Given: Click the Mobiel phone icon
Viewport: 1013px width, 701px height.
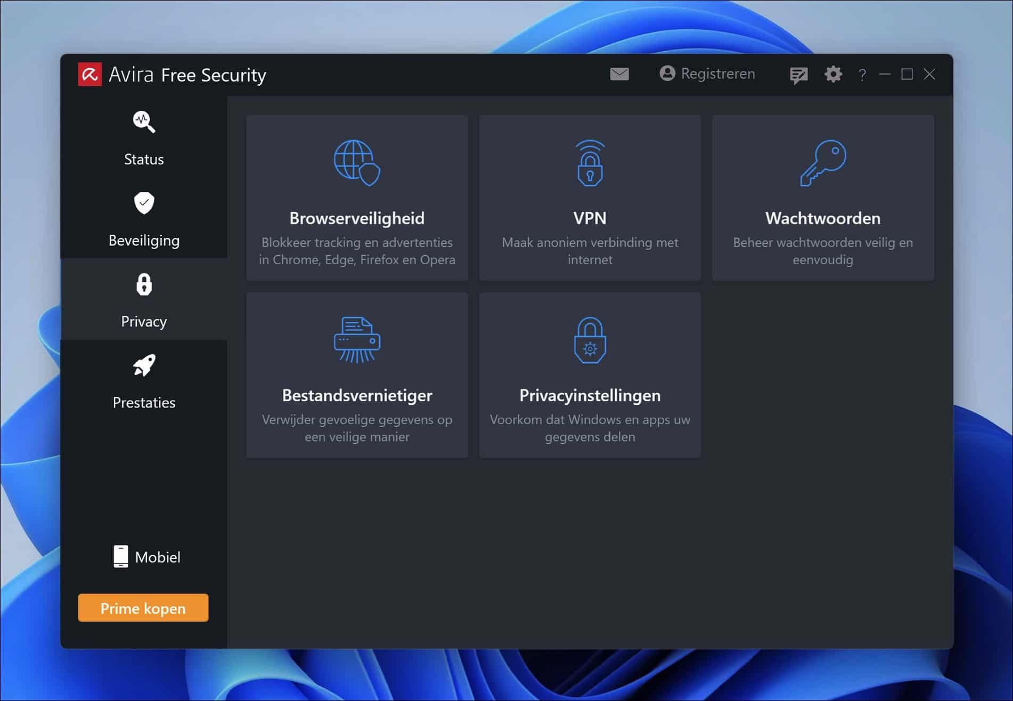Looking at the screenshot, I should pos(121,556).
